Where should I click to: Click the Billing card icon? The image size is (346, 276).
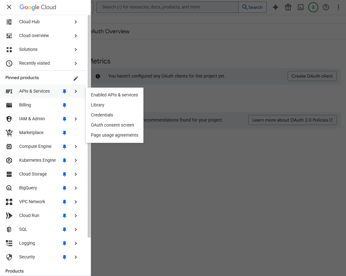[9, 105]
